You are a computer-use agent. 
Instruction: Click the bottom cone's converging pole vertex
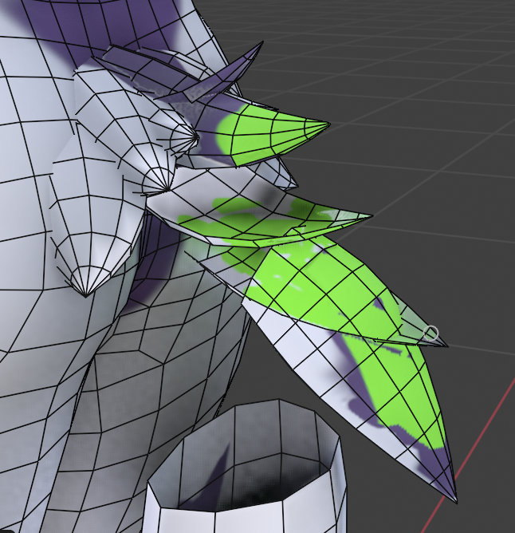tap(83, 294)
